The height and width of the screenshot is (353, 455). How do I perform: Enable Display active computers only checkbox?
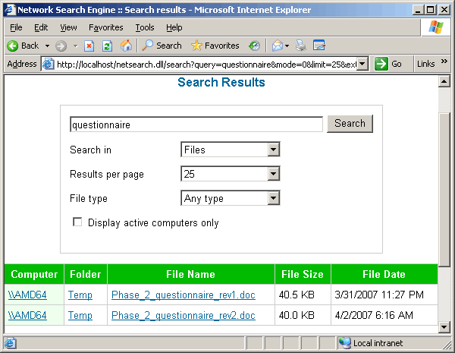coord(77,222)
